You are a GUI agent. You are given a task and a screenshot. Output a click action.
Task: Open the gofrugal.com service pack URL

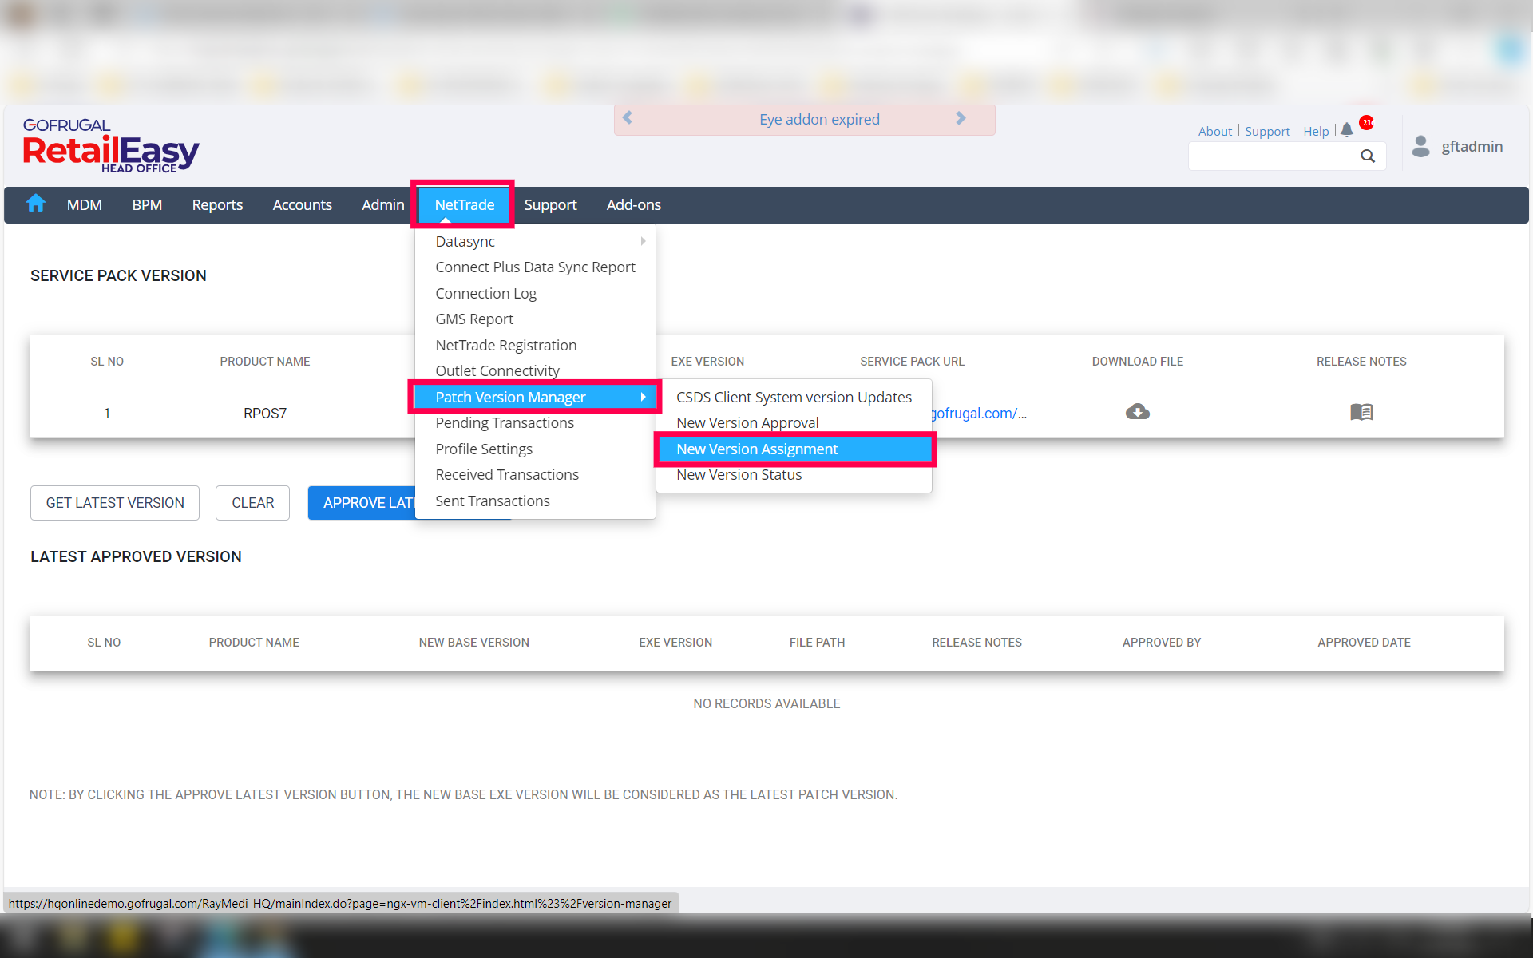click(979, 414)
